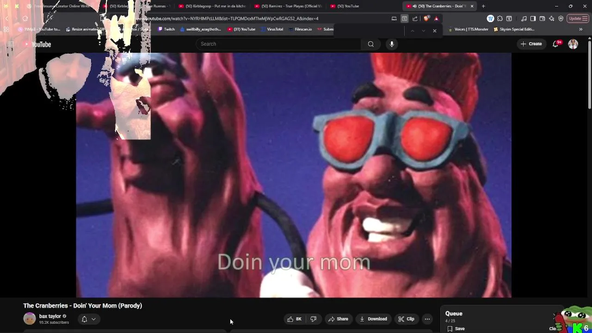Select the active Cranberries browser tab

click(x=439, y=6)
